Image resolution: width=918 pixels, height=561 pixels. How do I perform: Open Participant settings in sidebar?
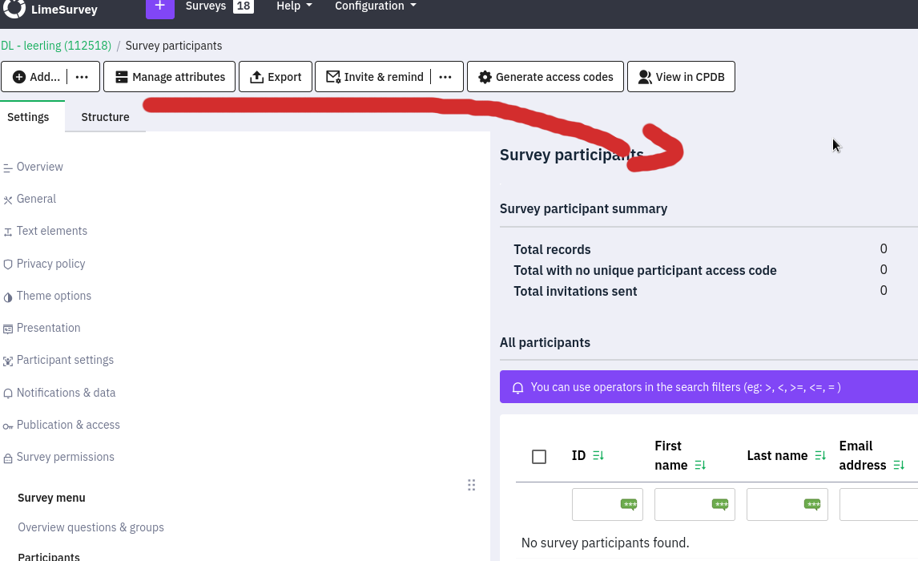pyautogui.click(x=65, y=360)
